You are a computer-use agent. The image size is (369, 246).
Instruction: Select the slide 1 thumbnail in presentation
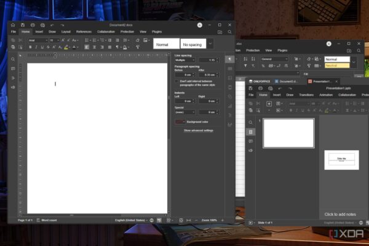tap(288, 133)
